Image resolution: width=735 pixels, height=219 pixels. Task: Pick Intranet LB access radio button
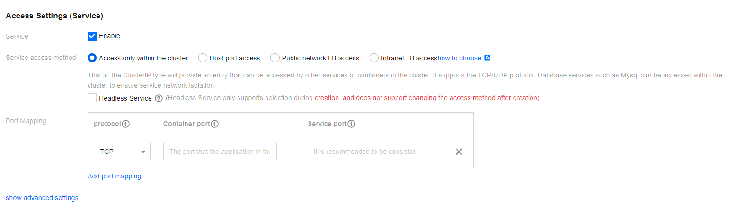tap(374, 58)
